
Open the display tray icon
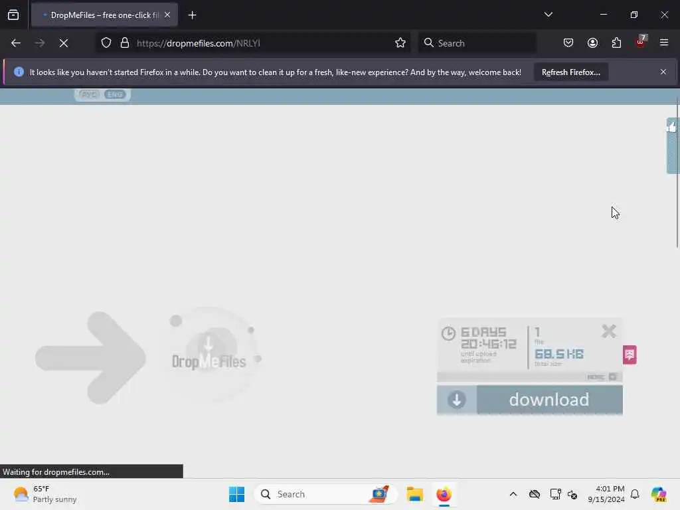pyautogui.click(x=555, y=494)
